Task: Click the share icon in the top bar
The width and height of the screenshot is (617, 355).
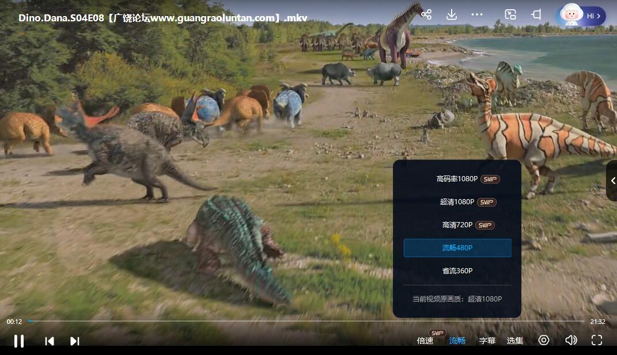Action: pos(426,14)
